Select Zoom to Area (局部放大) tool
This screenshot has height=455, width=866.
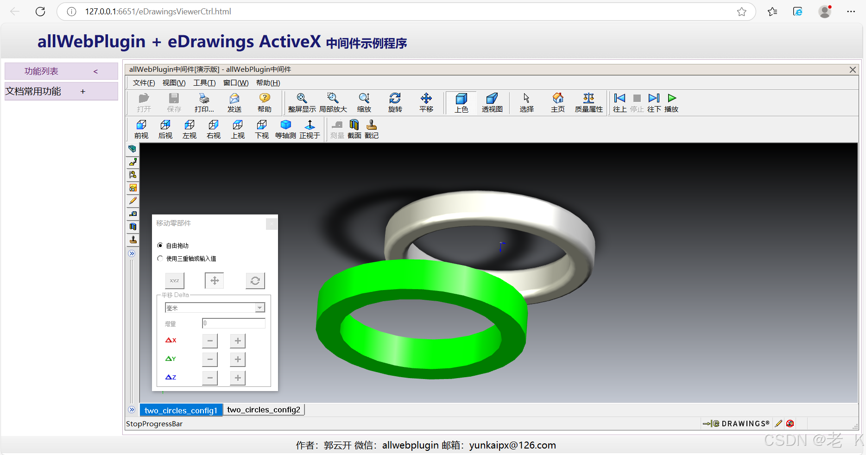click(333, 102)
